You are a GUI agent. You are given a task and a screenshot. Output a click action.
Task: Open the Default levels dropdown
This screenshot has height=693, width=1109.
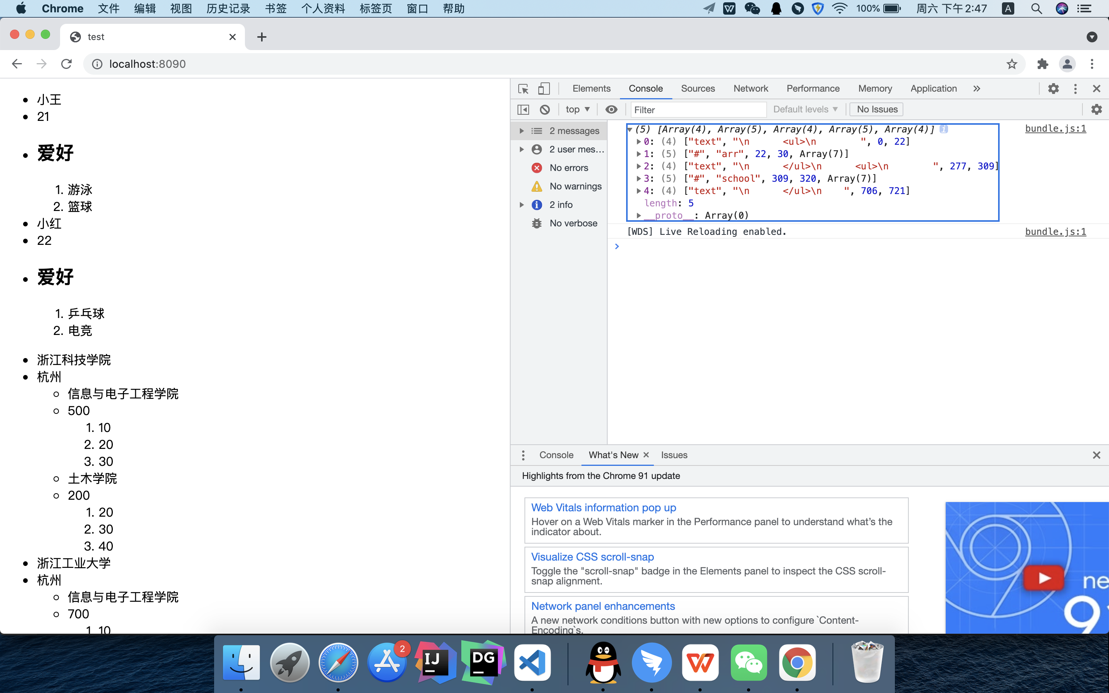click(x=805, y=110)
